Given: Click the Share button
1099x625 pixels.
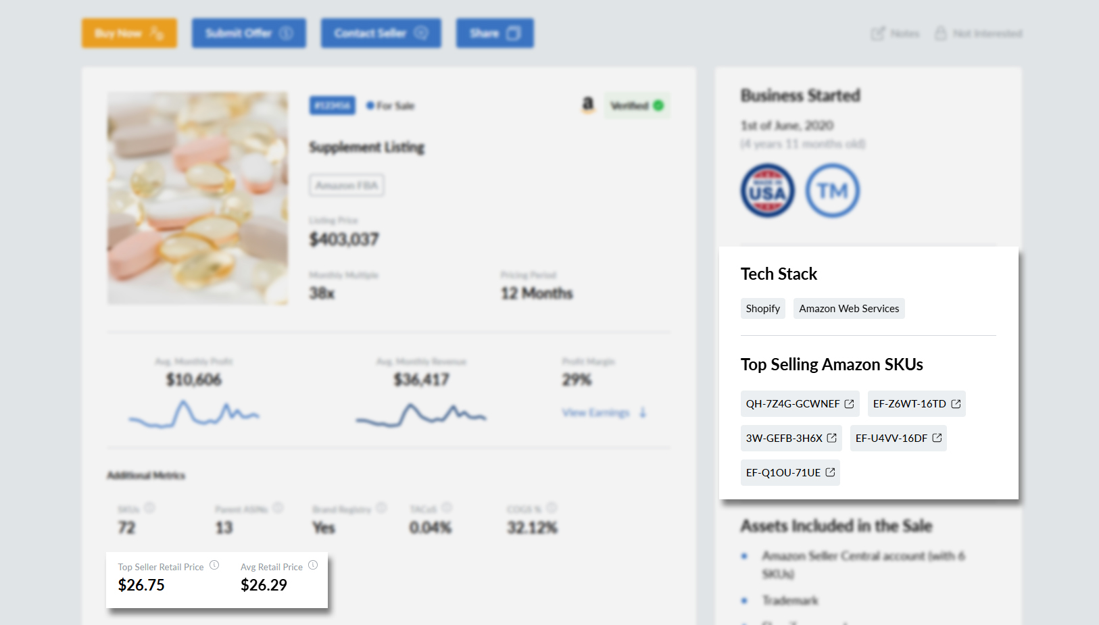Looking at the screenshot, I should tap(494, 33).
